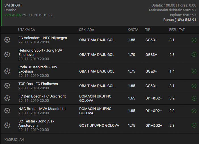
Task: Click soccer ball icon for SC Telstar match
Action: (7, 125)
